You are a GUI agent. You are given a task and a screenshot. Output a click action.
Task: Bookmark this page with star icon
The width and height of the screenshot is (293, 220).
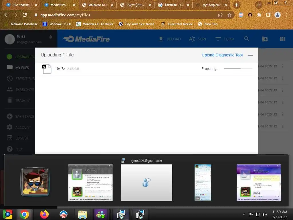229,15
